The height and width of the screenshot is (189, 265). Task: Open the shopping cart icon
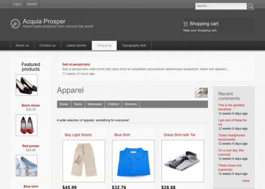[x=185, y=24]
